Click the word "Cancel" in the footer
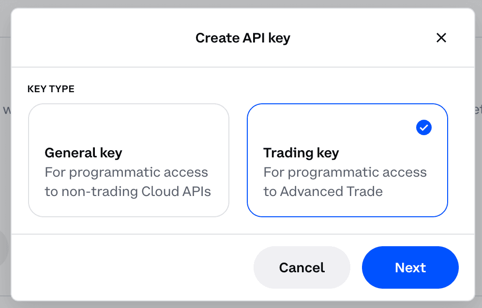Screen dimensions: 482x308 (302, 267)
